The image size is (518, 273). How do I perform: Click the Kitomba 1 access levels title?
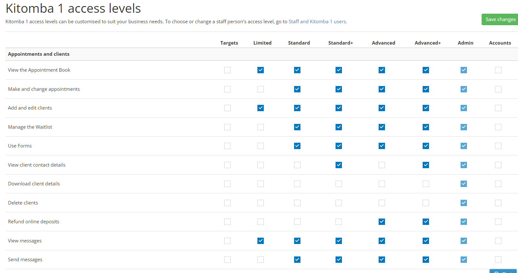click(x=73, y=8)
